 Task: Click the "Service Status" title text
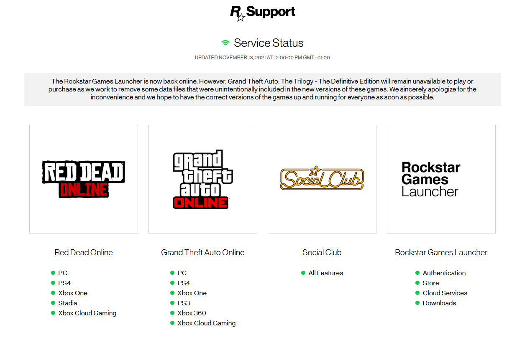(269, 43)
